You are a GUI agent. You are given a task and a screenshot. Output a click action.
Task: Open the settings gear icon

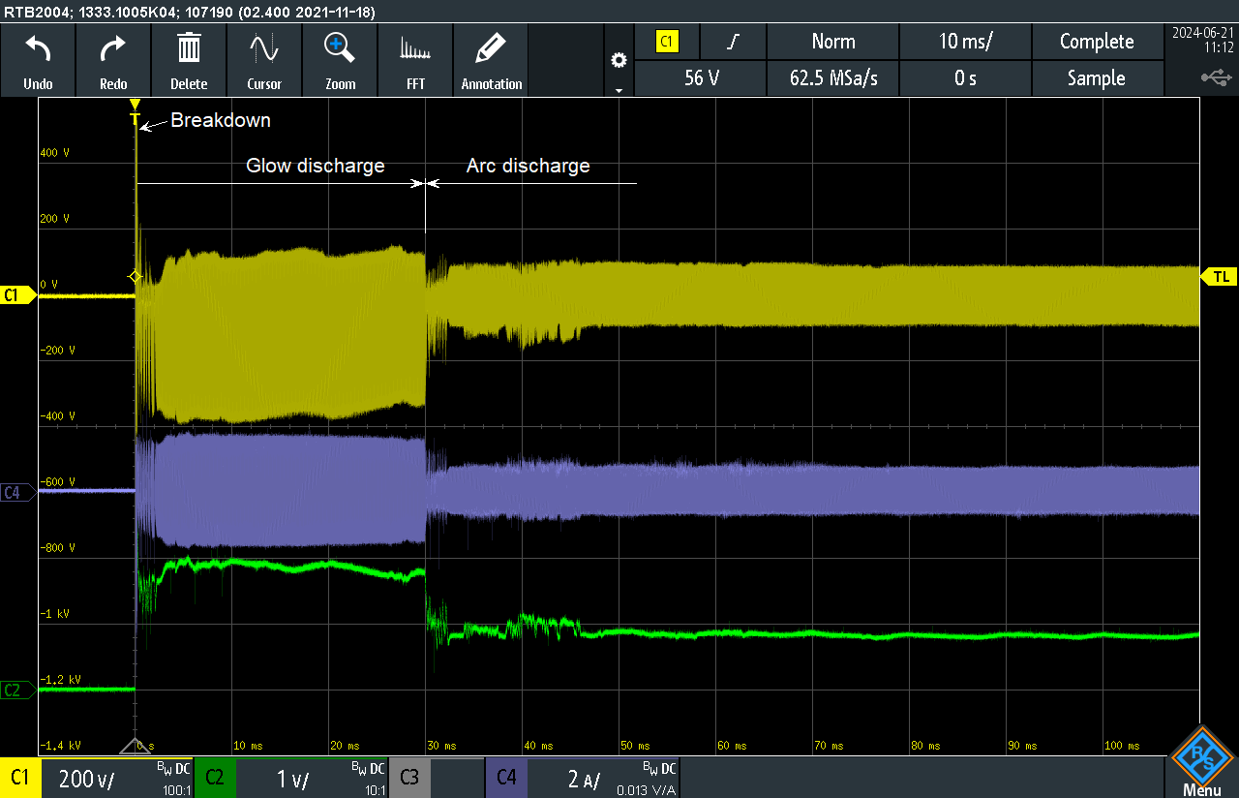click(x=619, y=58)
